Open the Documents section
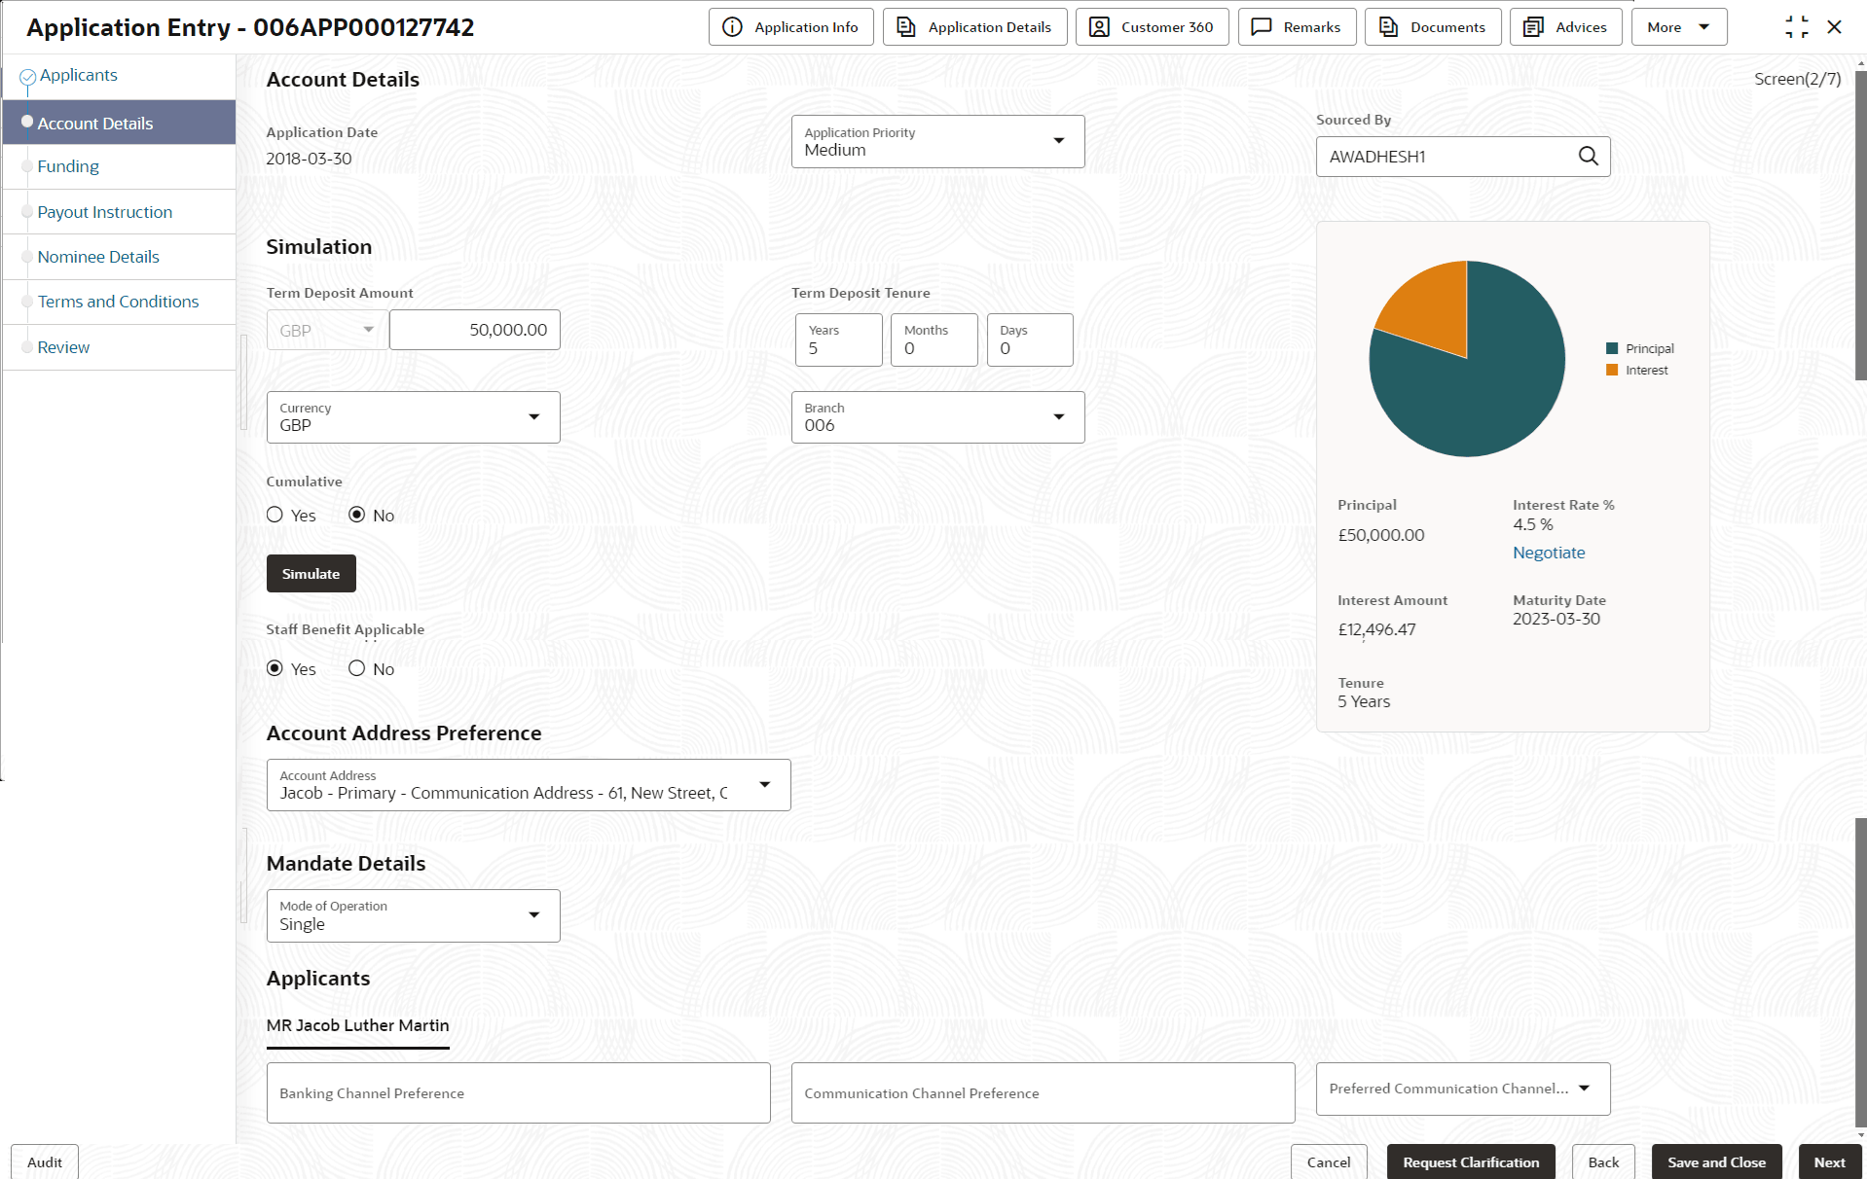Viewport: 1867px width, 1179px height. (1432, 26)
